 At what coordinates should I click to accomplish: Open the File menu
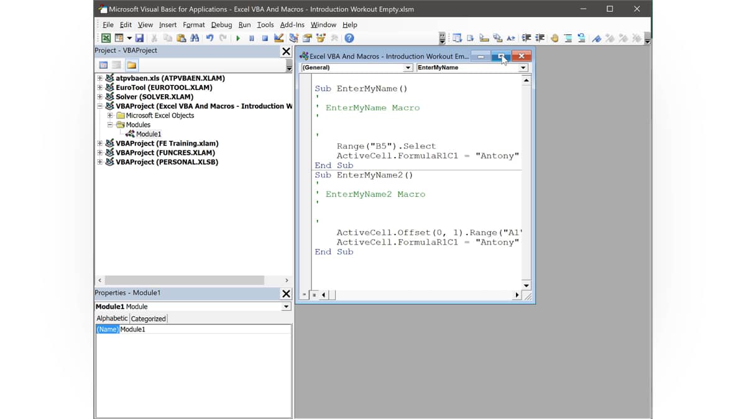click(108, 25)
